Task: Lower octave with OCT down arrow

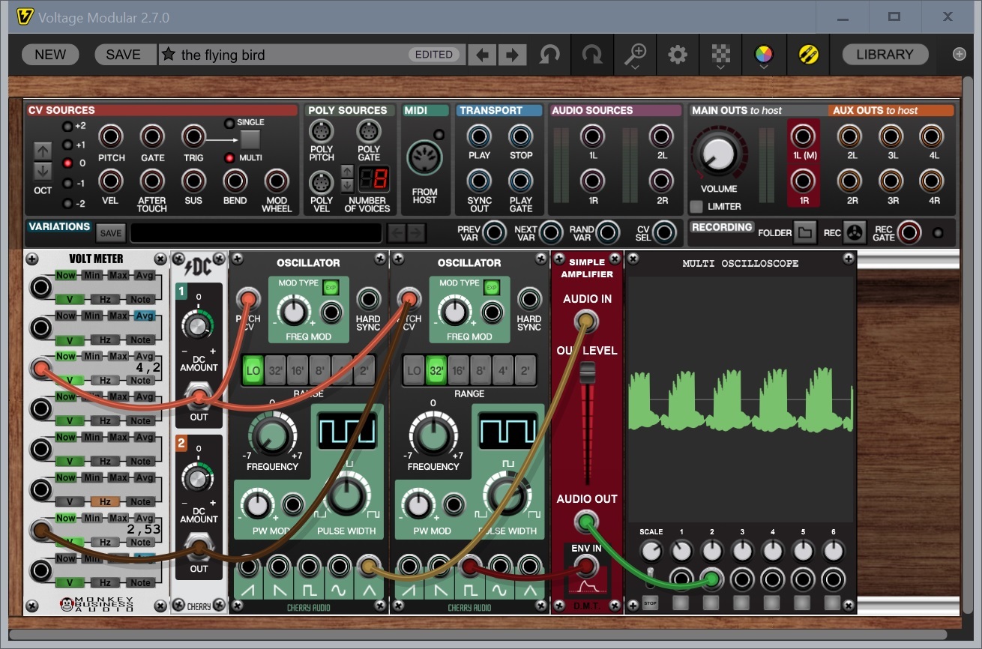Action: click(43, 170)
